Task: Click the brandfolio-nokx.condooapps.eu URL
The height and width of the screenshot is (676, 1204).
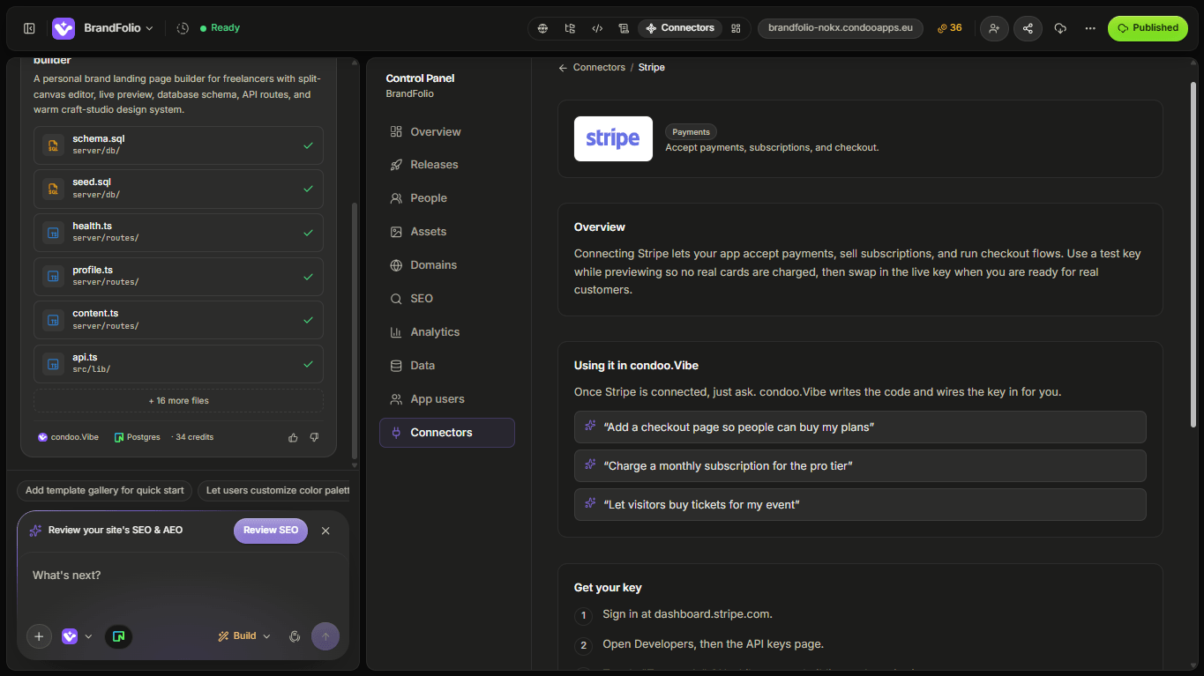Action: 841,28
